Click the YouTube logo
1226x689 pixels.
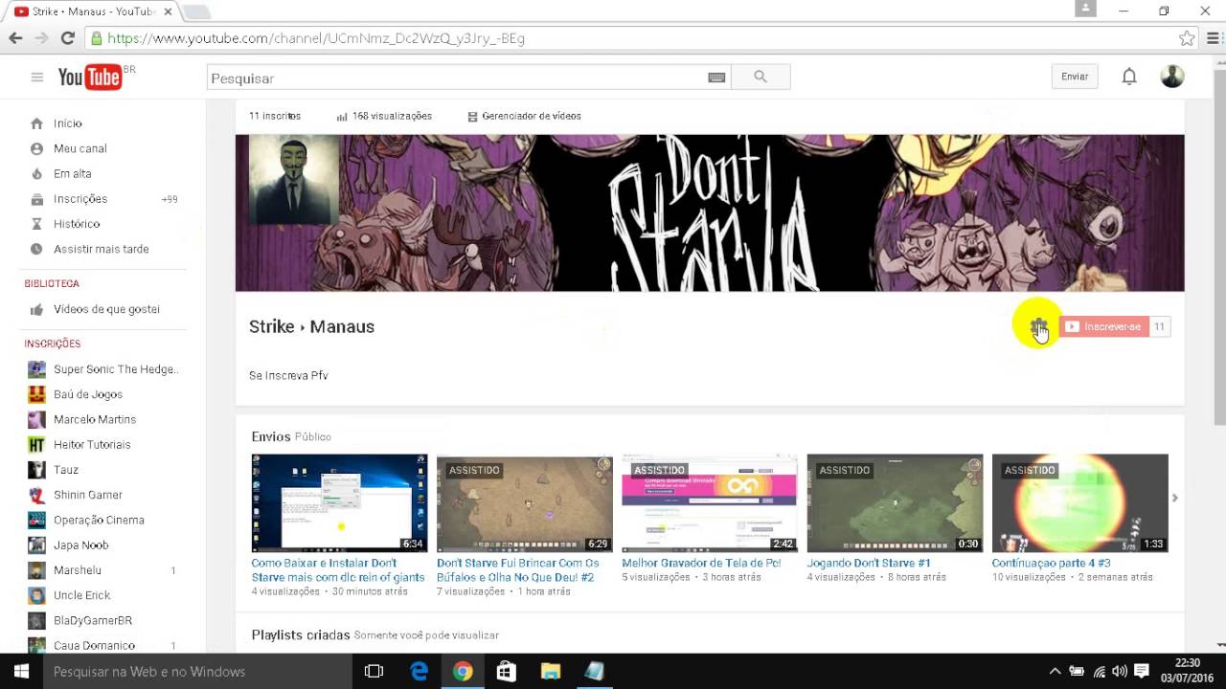[x=91, y=78]
